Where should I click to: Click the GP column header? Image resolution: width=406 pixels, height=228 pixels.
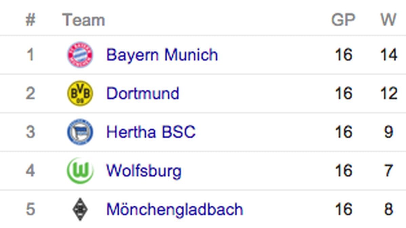pyautogui.click(x=343, y=20)
